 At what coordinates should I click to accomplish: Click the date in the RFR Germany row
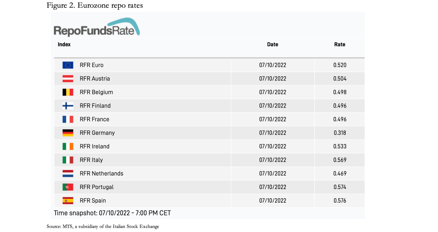pos(273,133)
